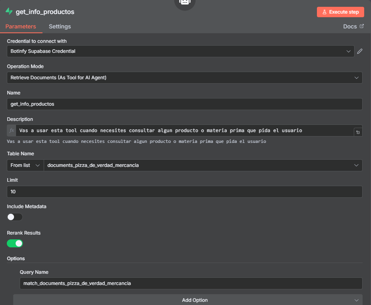Click the Include Metadata label
This screenshot has width=371, height=305.
tap(26, 207)
